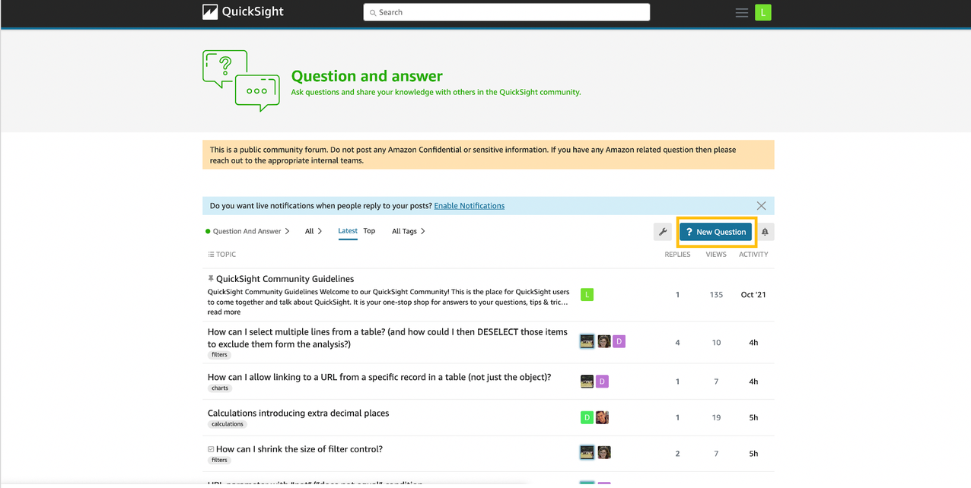Click reply count 4 on select multiple lines topic
971x488 pixels.
(x=677, y=343)
